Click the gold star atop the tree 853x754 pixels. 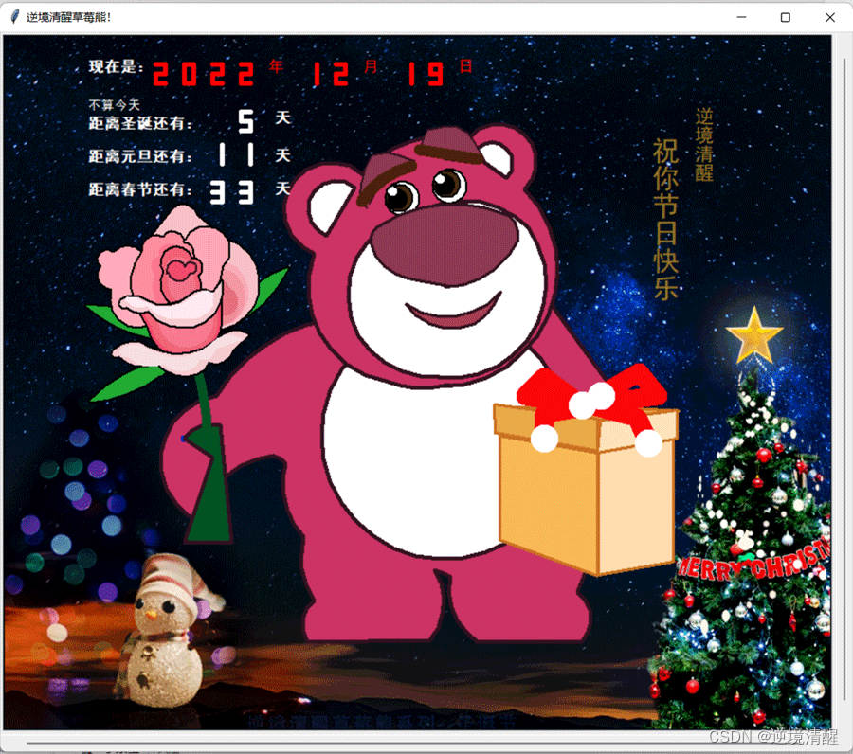coord(754,336)
